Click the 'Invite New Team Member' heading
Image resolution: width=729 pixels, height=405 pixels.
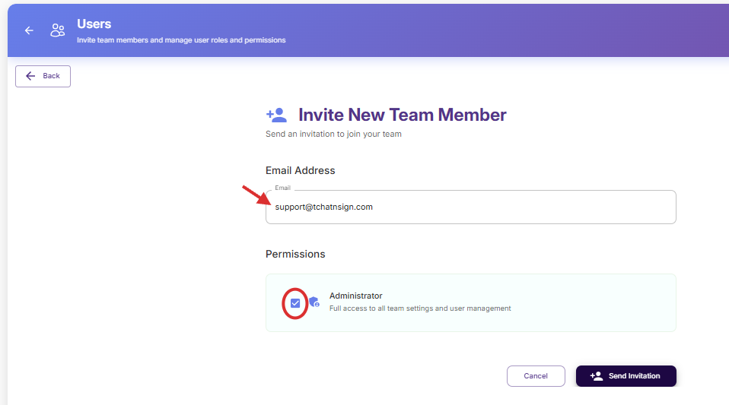pyautogui.click(x=402, y=115)
